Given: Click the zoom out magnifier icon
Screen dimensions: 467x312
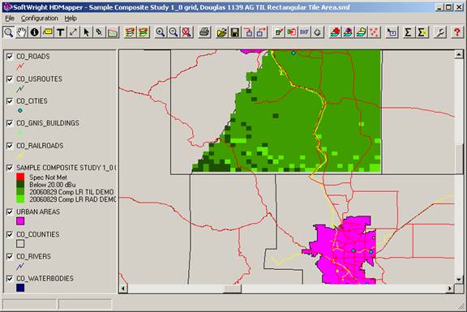Looking at the screenshot, I should [x=174, y=32].
